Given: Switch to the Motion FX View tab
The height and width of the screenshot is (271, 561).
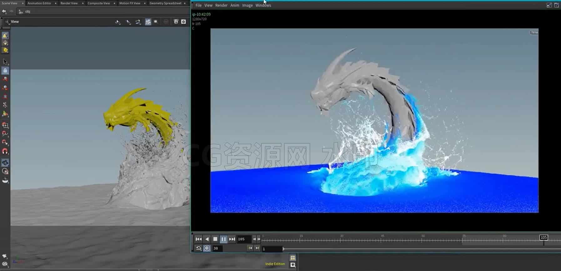Looking at the screenshot, I should pos(130,3).
